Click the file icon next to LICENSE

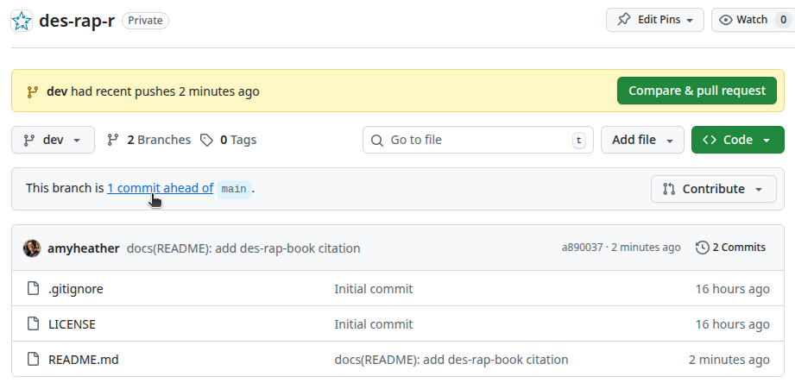[34, 324]
